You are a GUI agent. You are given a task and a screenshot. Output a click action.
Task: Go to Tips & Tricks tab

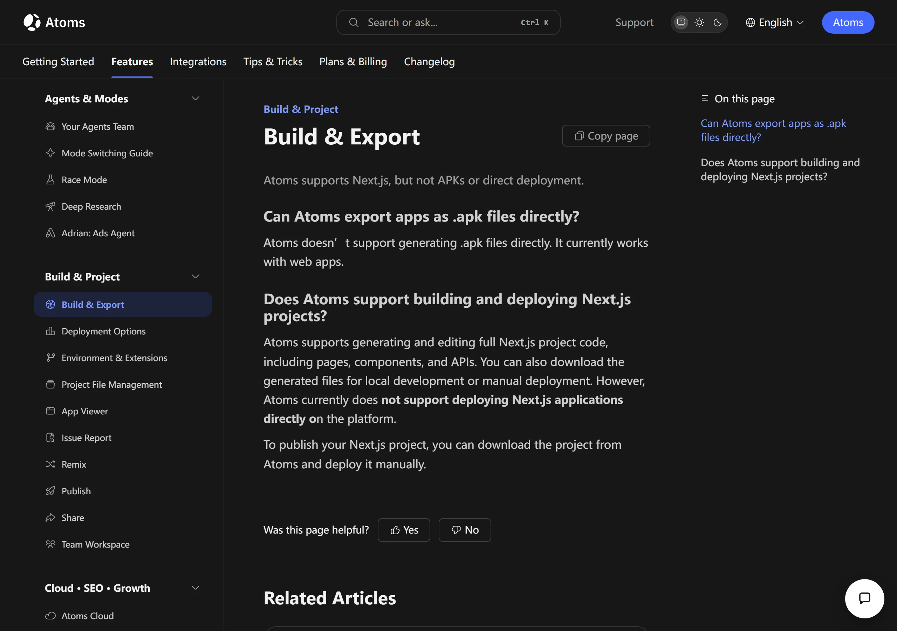pyautogui.click(x=273, y=61)
